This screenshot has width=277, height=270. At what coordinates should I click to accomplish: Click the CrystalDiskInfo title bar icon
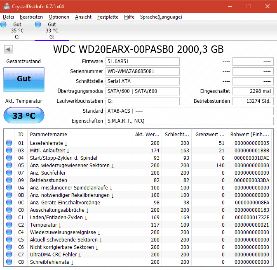click(6, 6)
